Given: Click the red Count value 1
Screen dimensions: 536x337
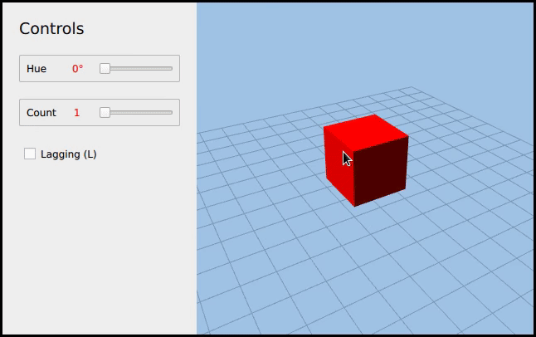Looking at the screenshot, I should [x=77, y=112].
